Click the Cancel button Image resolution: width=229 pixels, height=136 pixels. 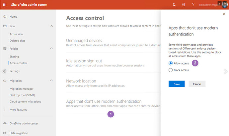(197, 84)
